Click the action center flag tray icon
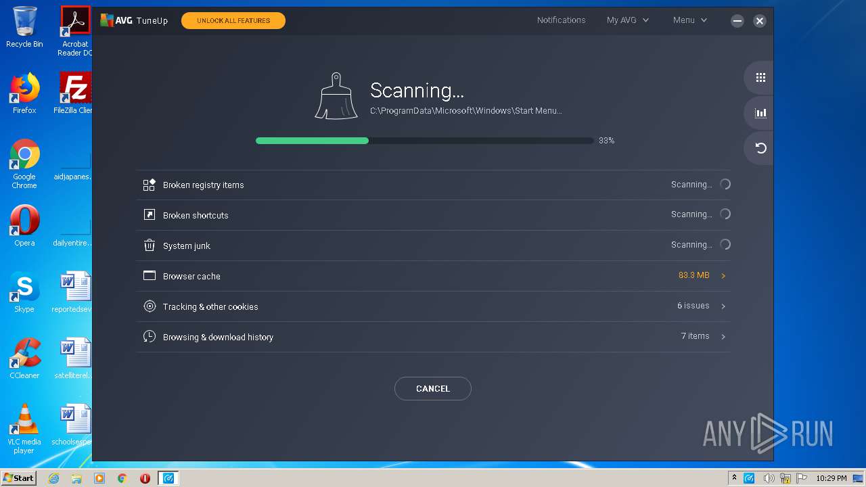 tap(802, 478)
